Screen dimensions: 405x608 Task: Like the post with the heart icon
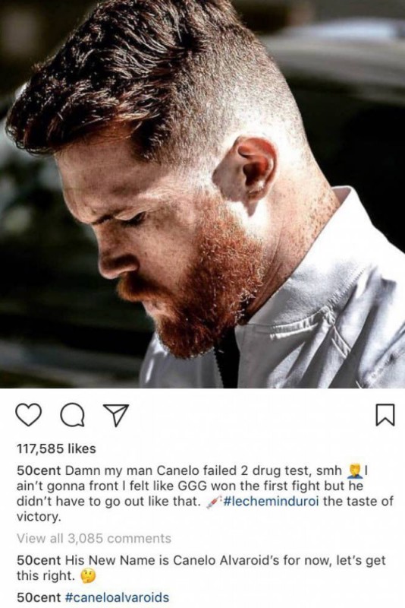tap(29, 415)
